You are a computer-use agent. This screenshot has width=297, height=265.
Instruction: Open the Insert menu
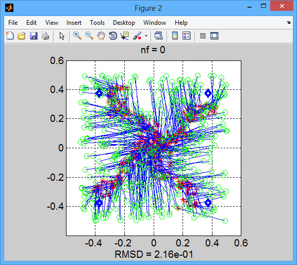74,23
